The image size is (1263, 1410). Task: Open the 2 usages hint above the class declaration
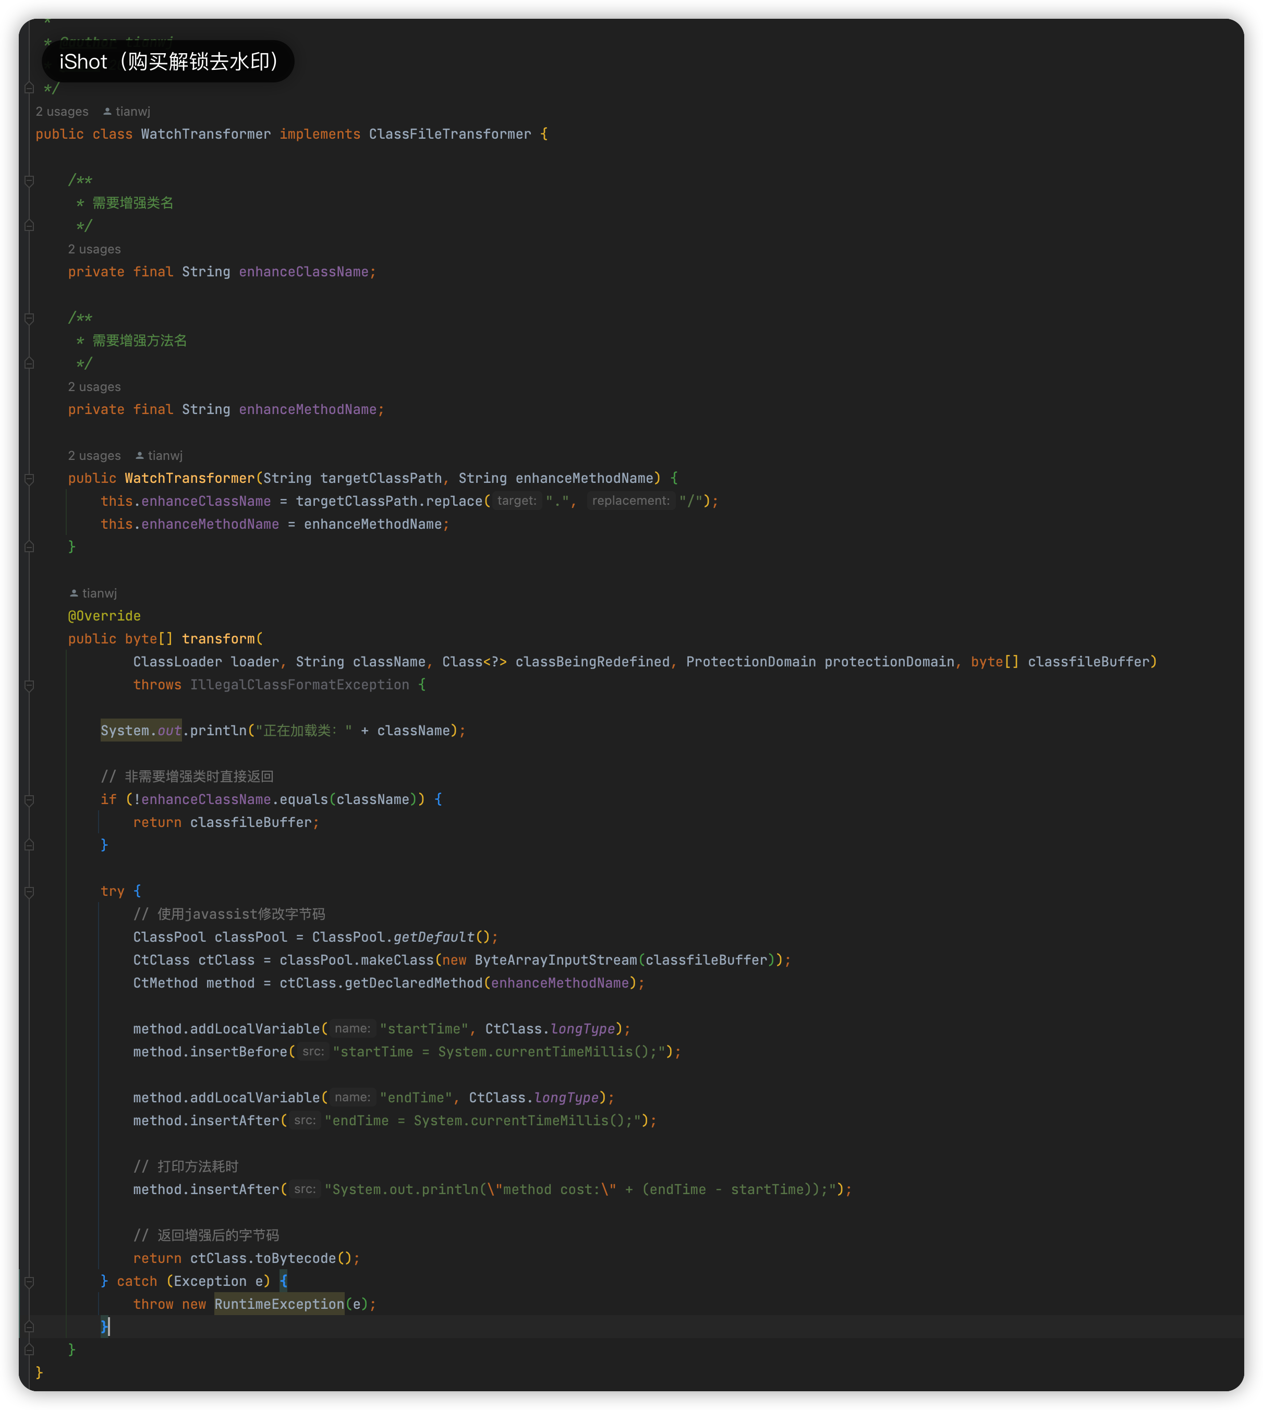click(x=62, y=112)
